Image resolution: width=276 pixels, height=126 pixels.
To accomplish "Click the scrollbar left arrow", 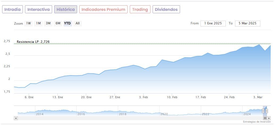I will [15, 118].
